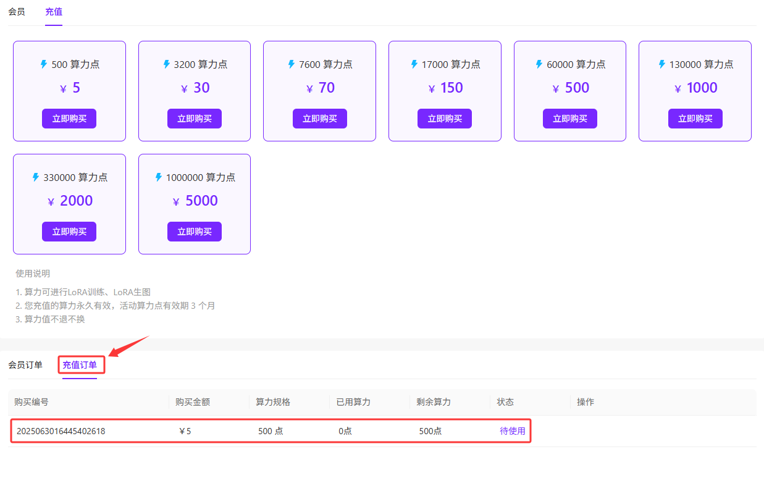Click 立即购买 under the ¥500 price
The height and width of the screenshot is (478, 764).
569,119
